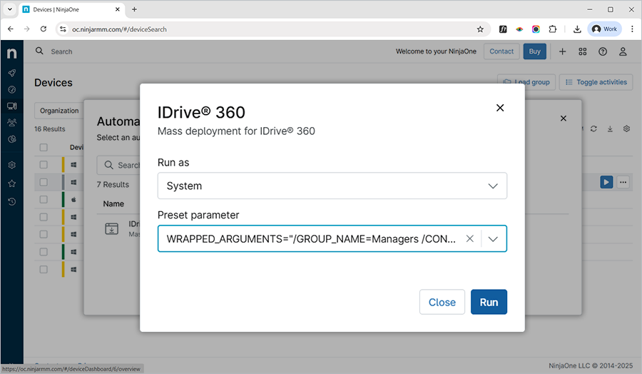Open the help question mark icon
This screenshot has width=642, height=374.
point(603,51)
